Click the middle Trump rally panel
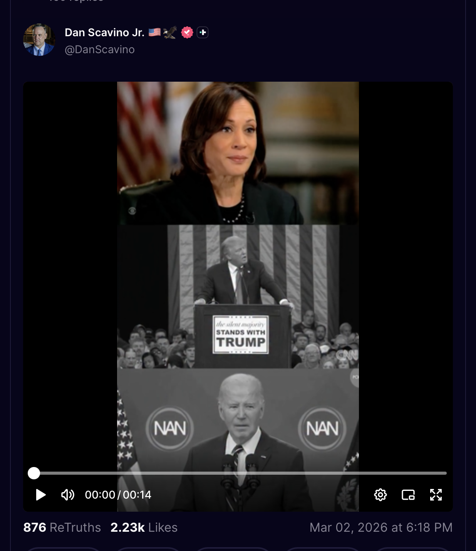This screenshot has height=551, width=476. [238, 297]
